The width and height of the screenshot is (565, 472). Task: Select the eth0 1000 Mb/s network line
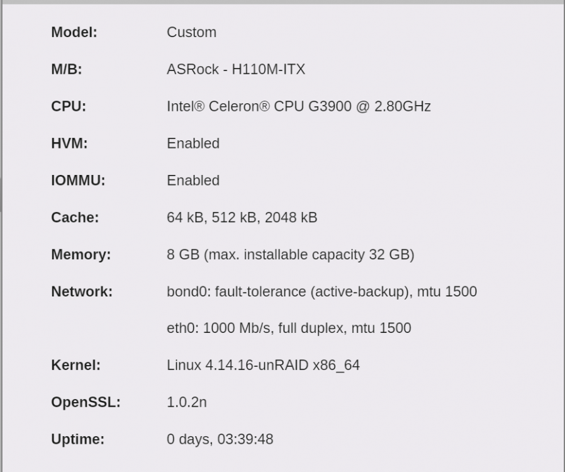[x=289, y=329]
